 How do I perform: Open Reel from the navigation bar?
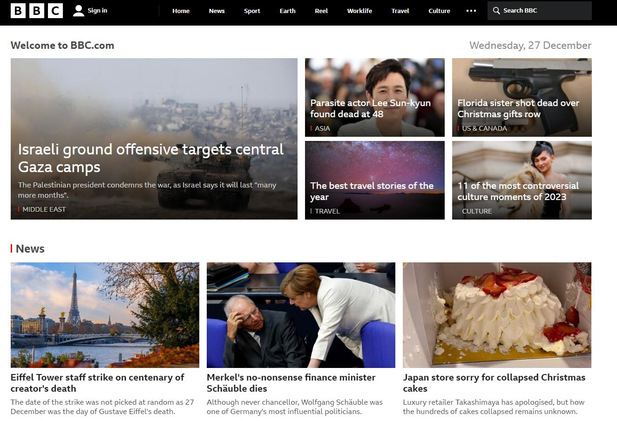[x=321, y=11]
